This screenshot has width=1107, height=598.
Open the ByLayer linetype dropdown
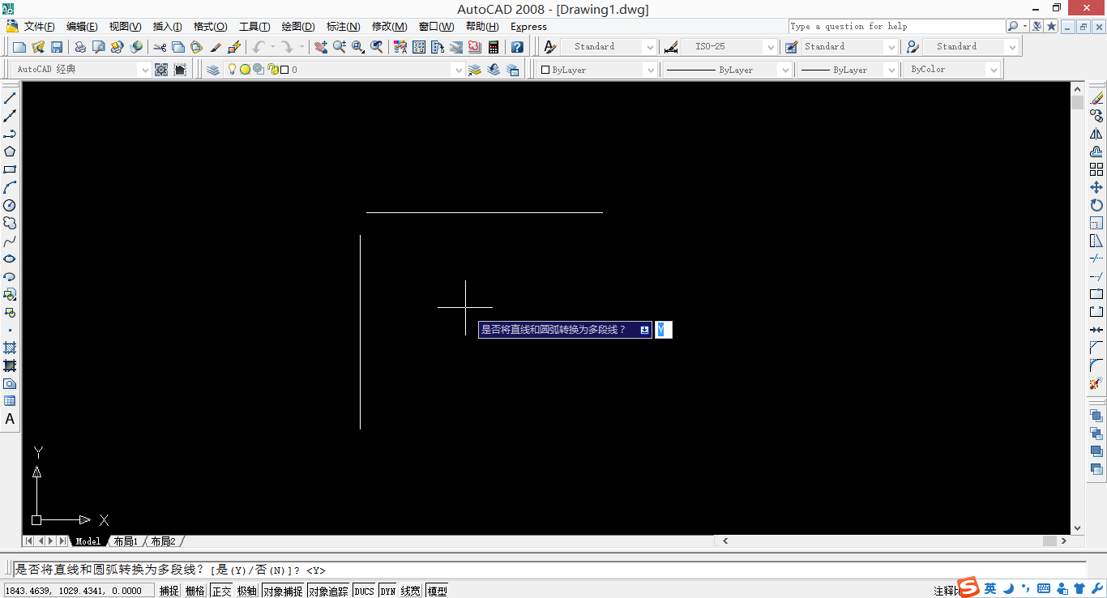click(x=784, y=70)
